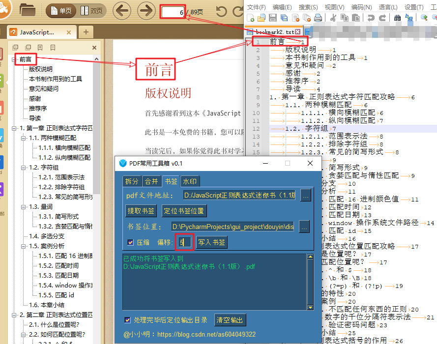
Task: Click the remove bookmark icon
Action: (53, 48)
